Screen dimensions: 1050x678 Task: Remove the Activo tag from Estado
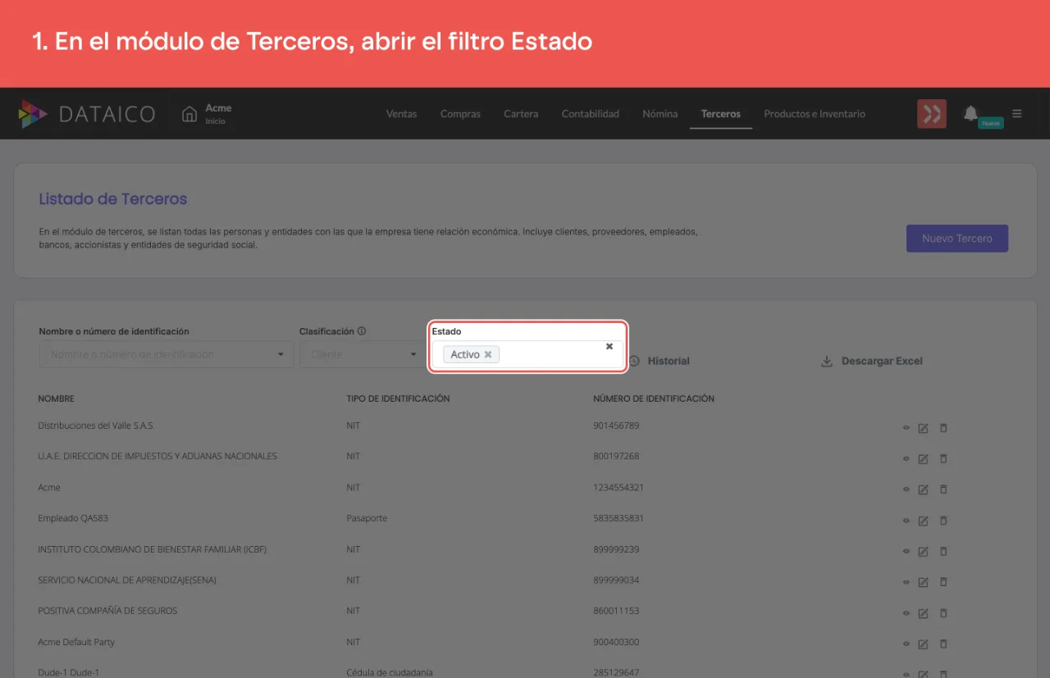click(x=488, y=354)
